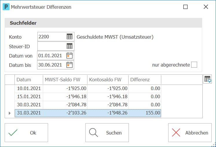Screen dimensions: 216x147
Task: Start the search with Suchen button
Action: click(x=107, y=133)
